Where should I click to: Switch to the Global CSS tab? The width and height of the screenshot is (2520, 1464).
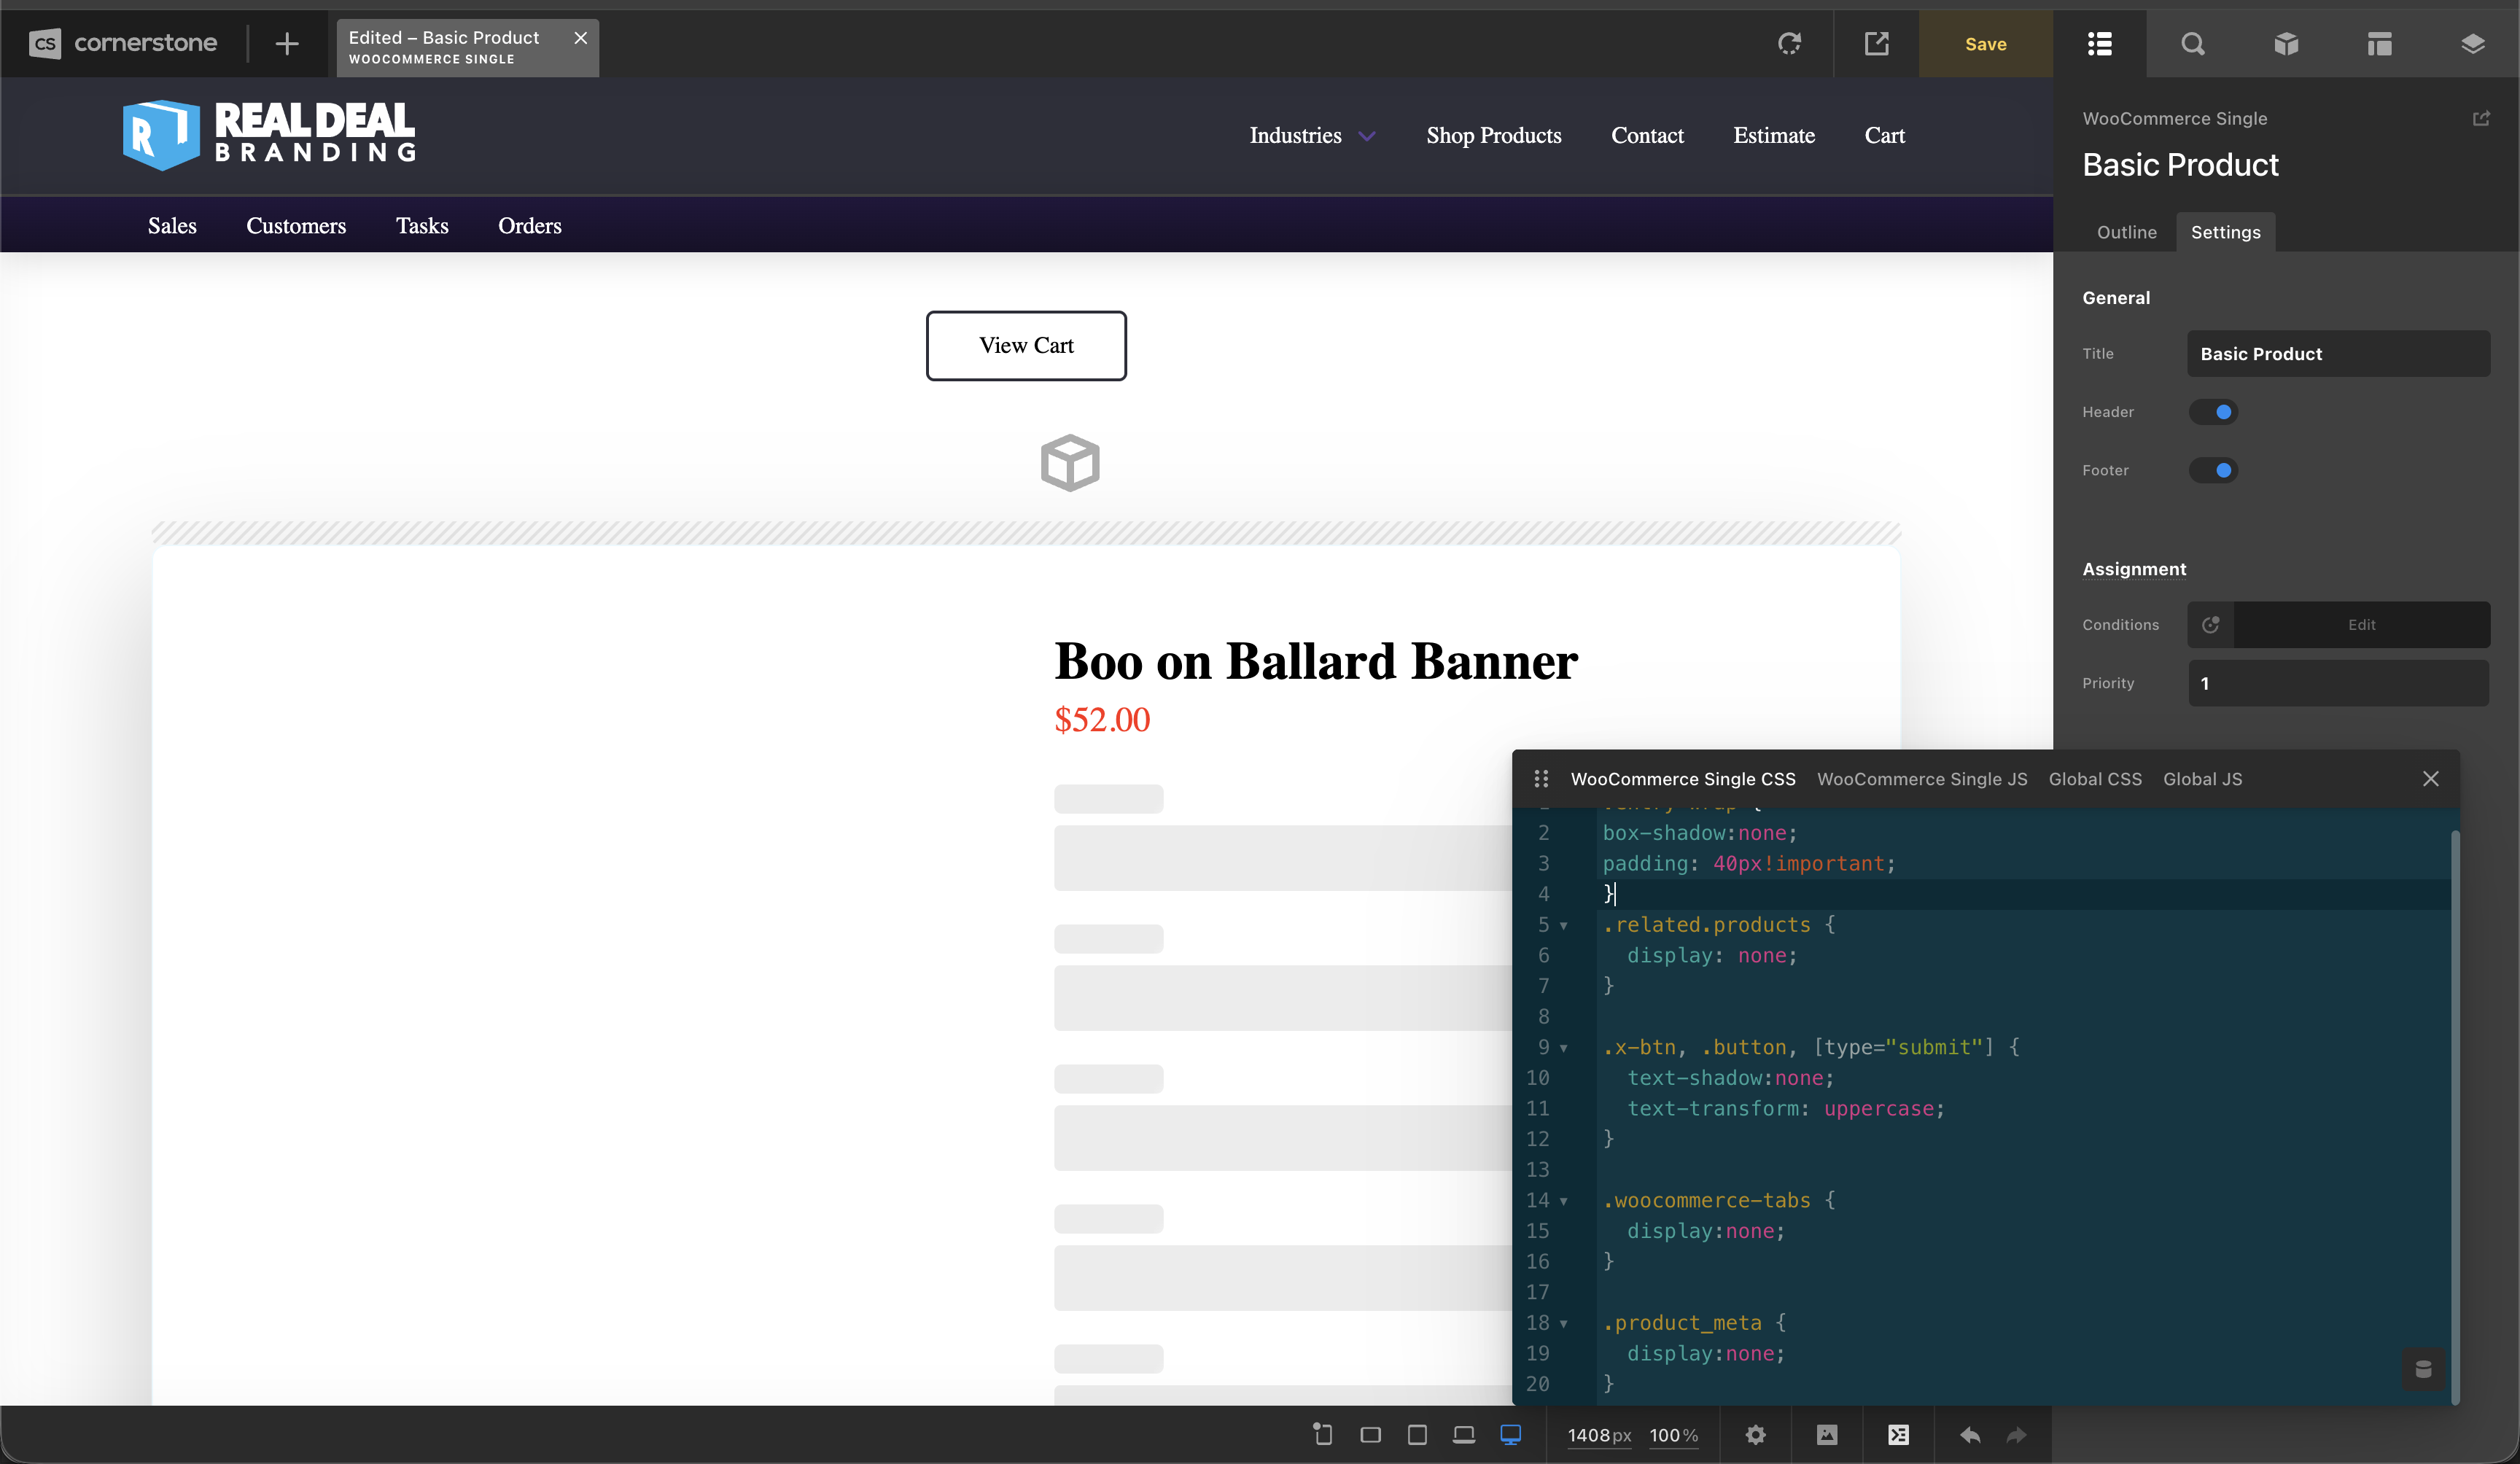pyautogui.click(x=2095, y=779)
